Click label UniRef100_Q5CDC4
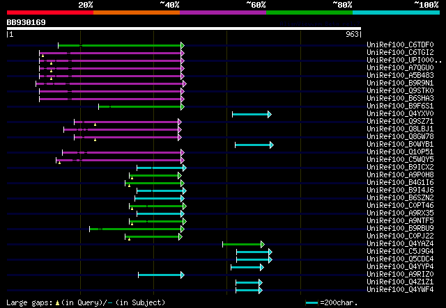446x308 pixels. click(x=400, y=259)
